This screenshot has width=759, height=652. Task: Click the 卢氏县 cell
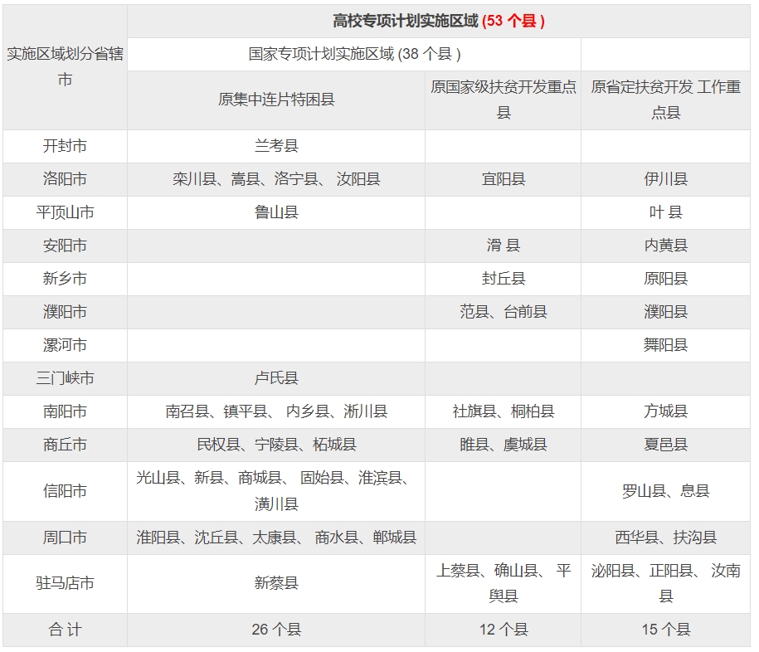(276, 378)
